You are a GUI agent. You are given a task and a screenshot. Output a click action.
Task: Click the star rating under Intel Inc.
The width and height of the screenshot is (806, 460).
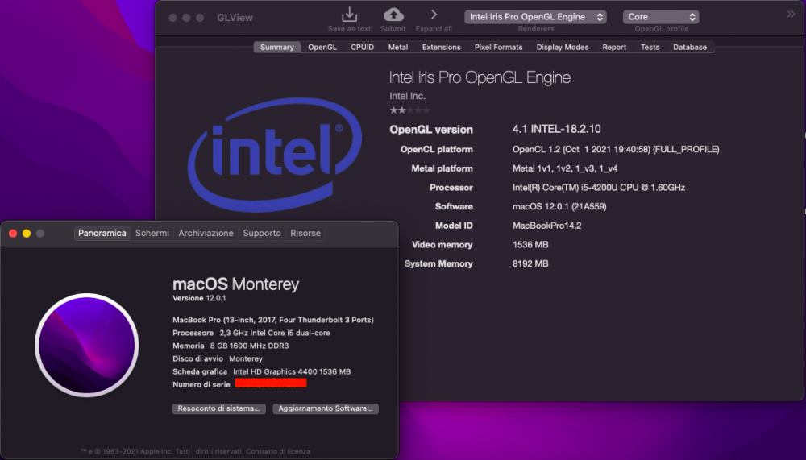[x=409, y=110]
